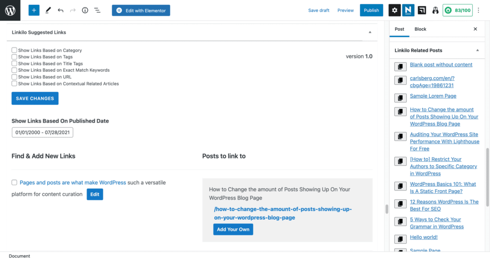The height and width of the screenshot is (260, 490).
Task: Close the settings sidebar
Action: 475,29
